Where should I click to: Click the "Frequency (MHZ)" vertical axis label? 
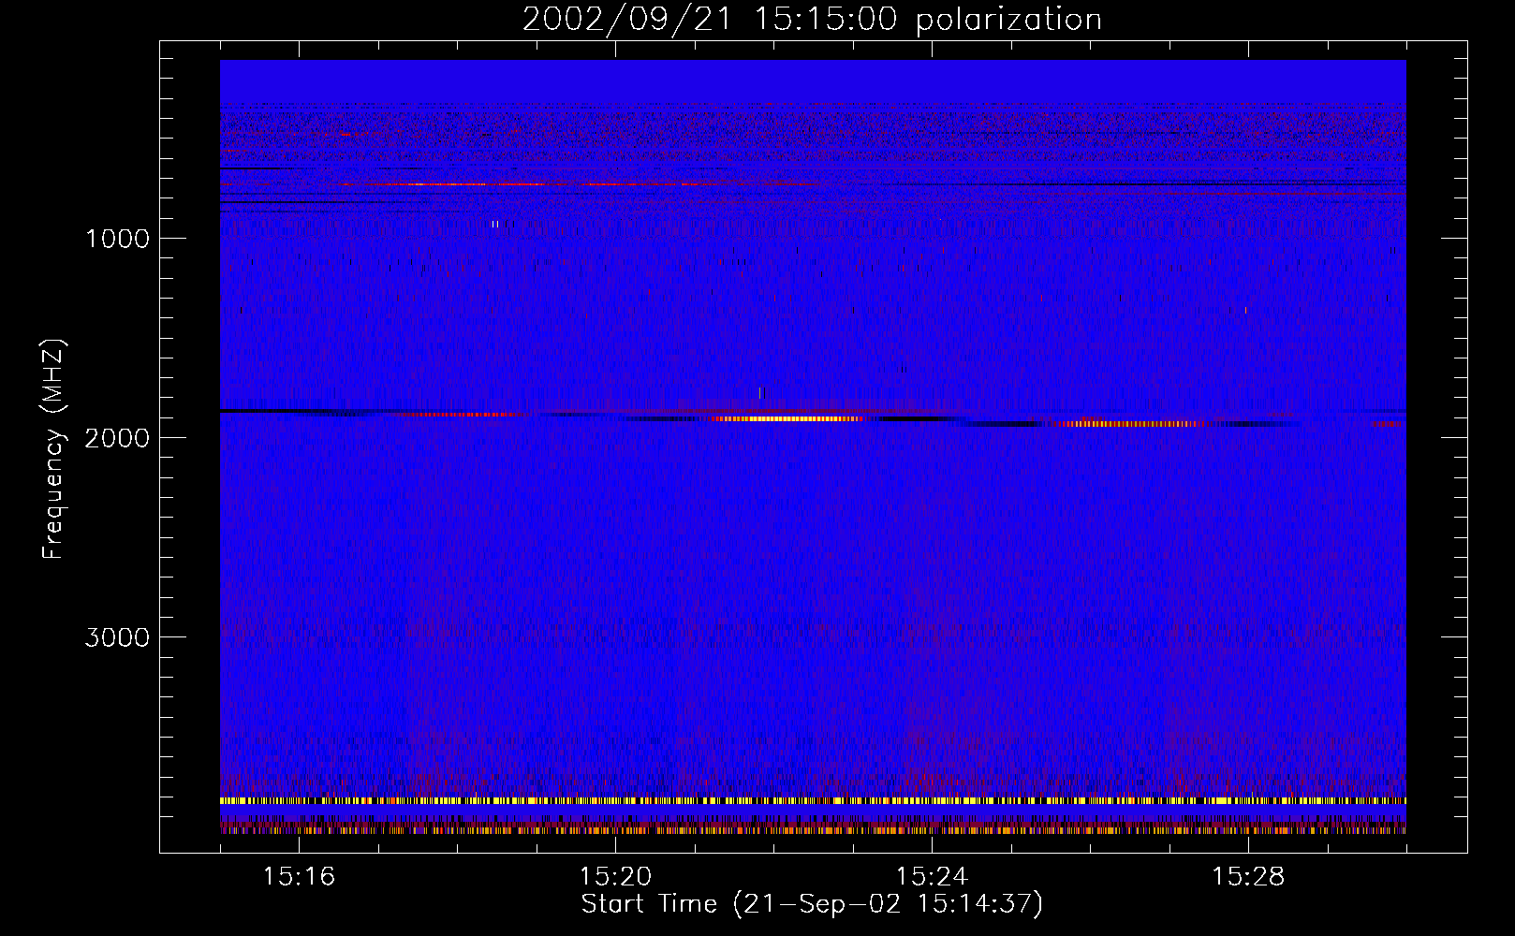[53, 449]
